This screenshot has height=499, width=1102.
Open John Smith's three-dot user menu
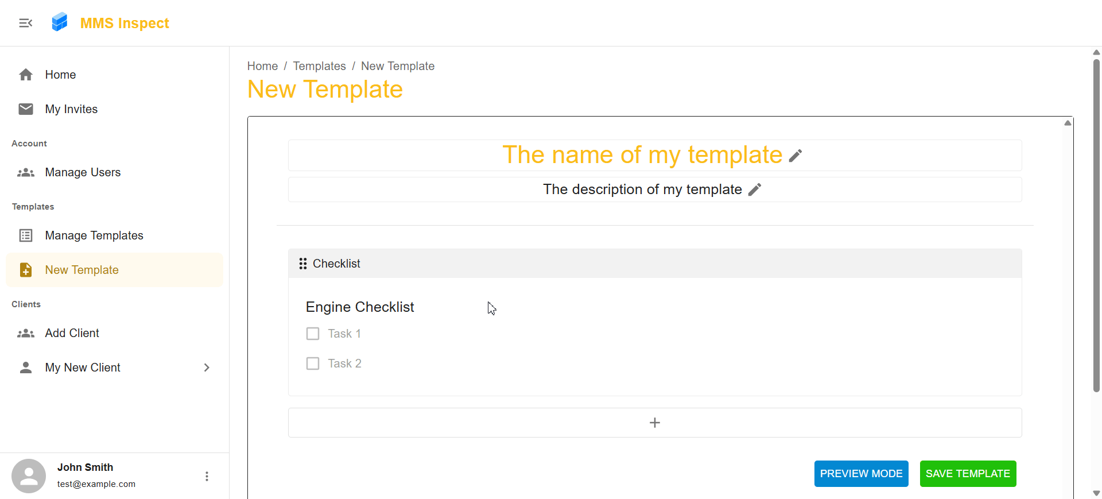(207, 476)
